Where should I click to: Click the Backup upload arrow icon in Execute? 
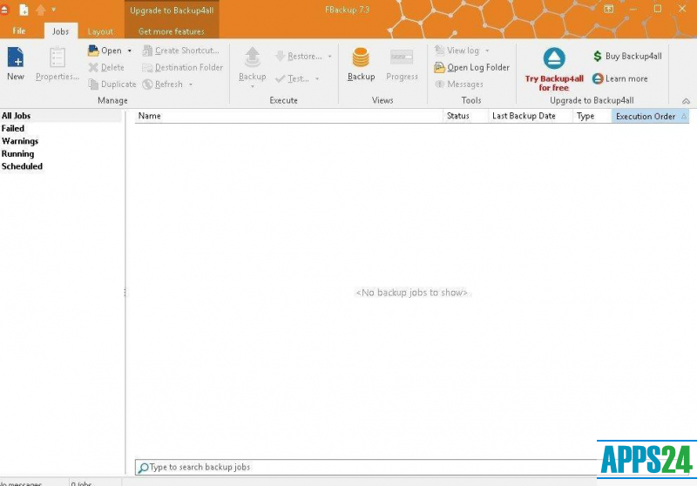tap(253, 57)
